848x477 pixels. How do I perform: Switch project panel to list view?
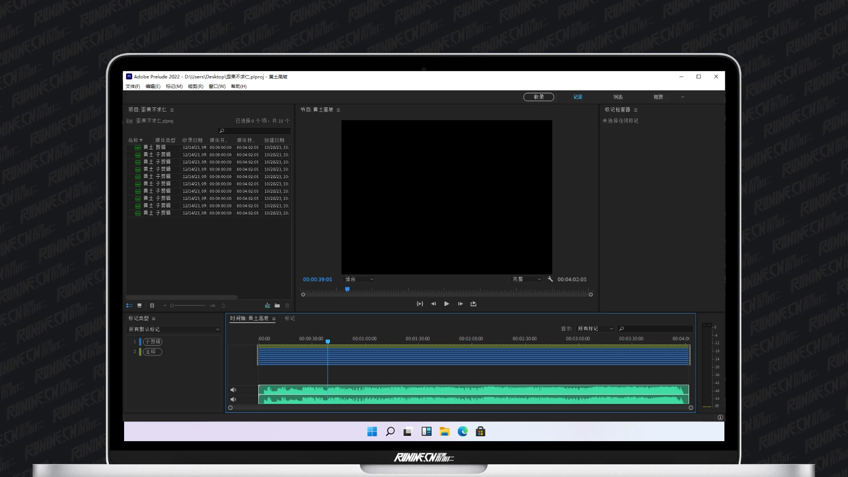pos(130,305)
